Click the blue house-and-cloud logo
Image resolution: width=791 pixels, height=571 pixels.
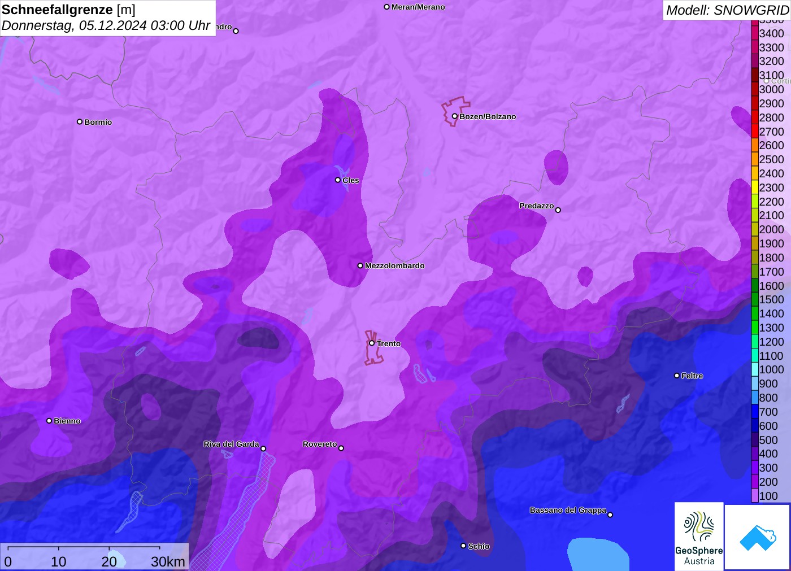[757, 537]
